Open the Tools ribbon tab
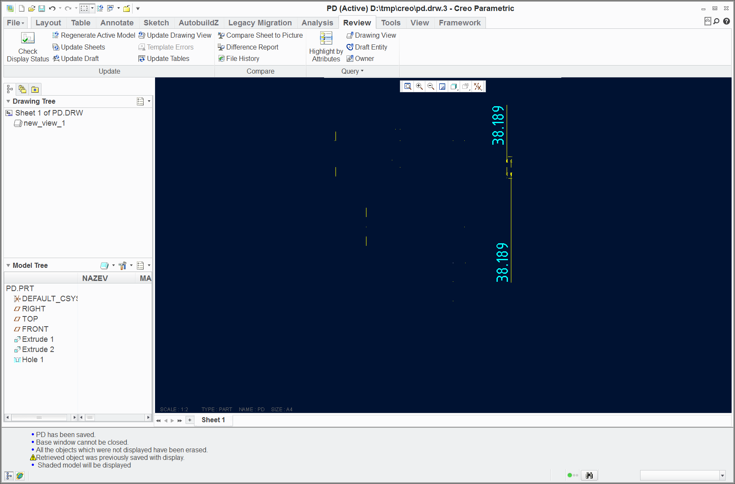The height and width of the screenshot is (484, 735). point(391,23)
